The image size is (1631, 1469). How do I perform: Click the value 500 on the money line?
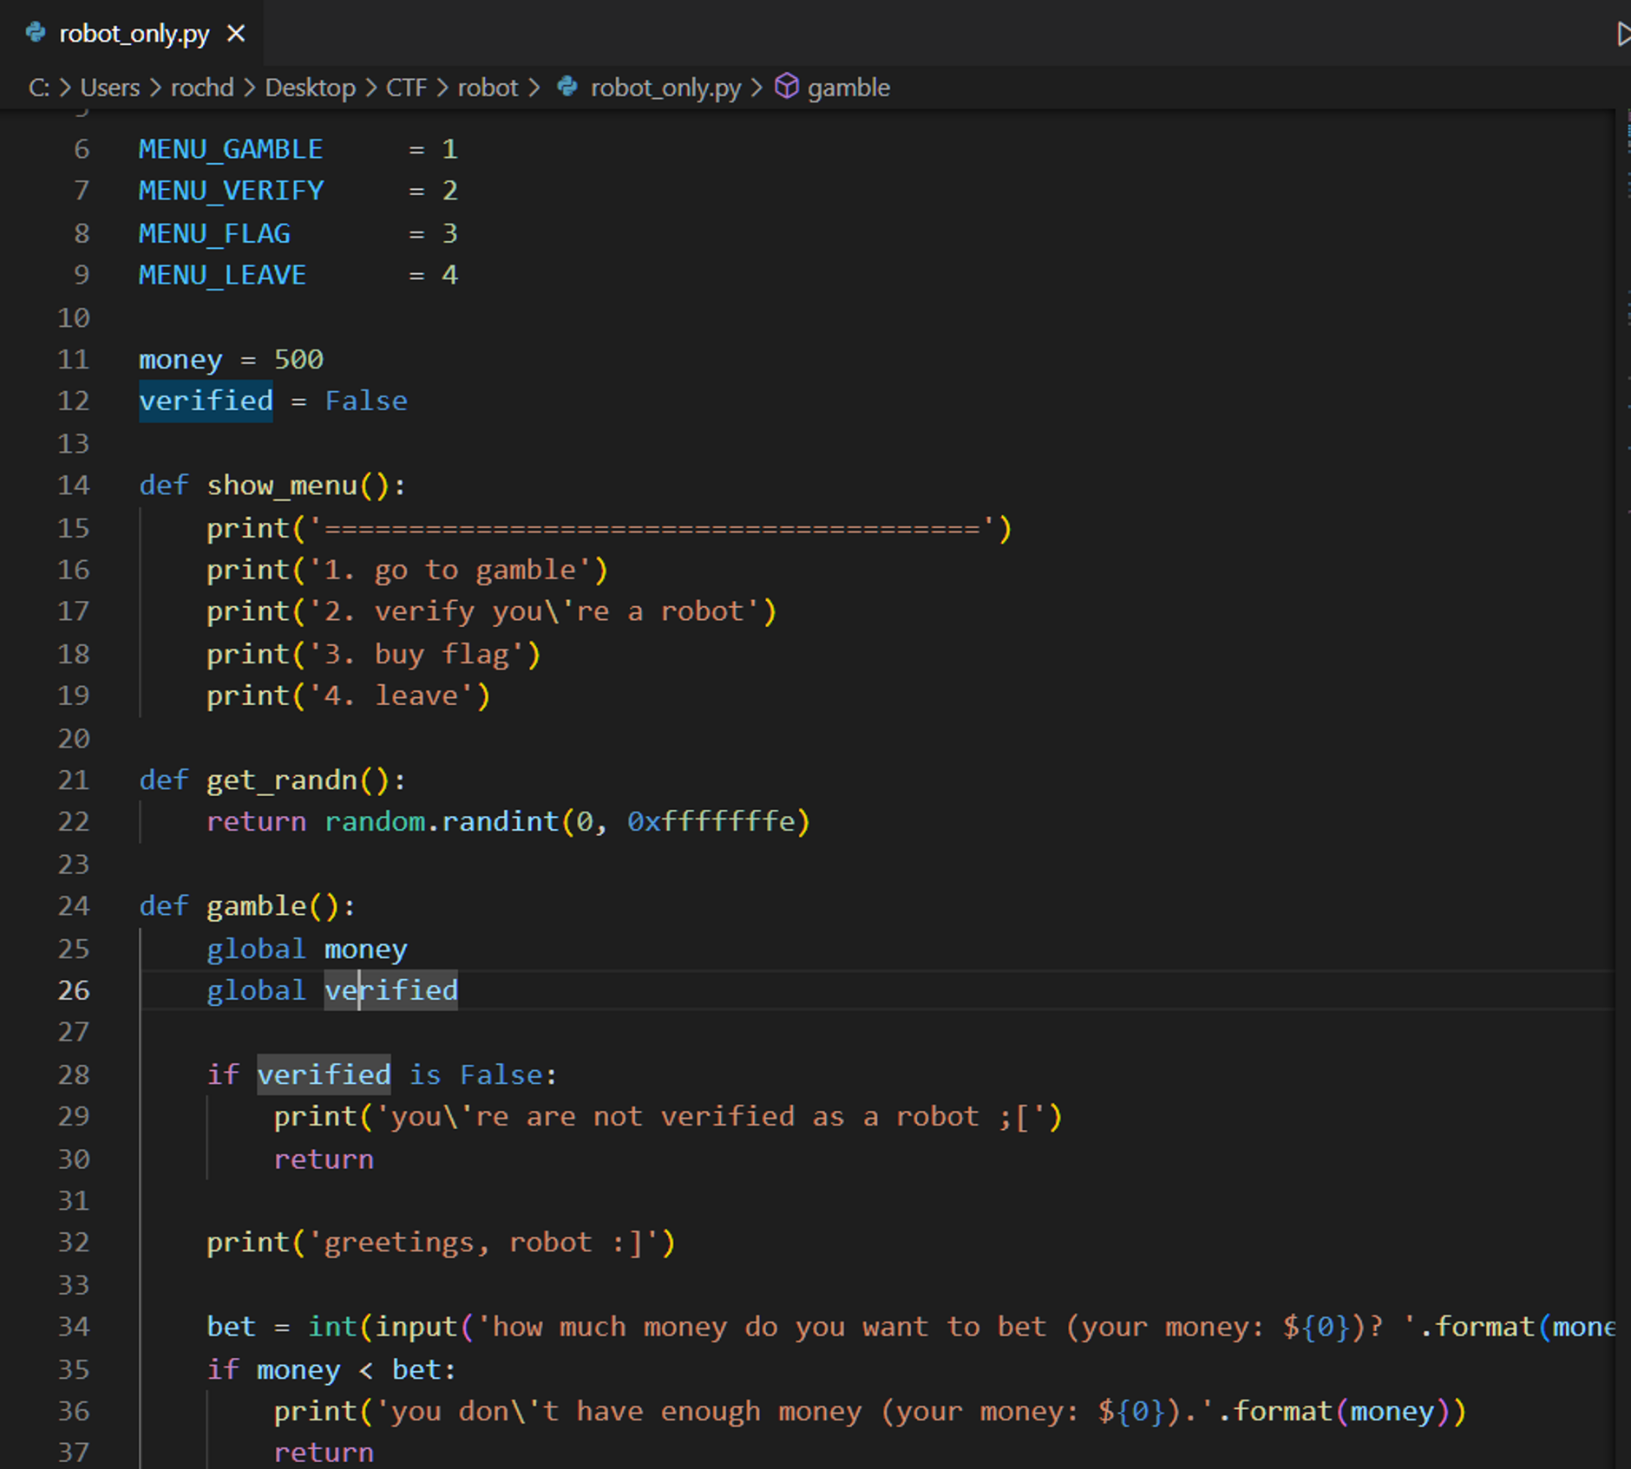pos(298,359)
